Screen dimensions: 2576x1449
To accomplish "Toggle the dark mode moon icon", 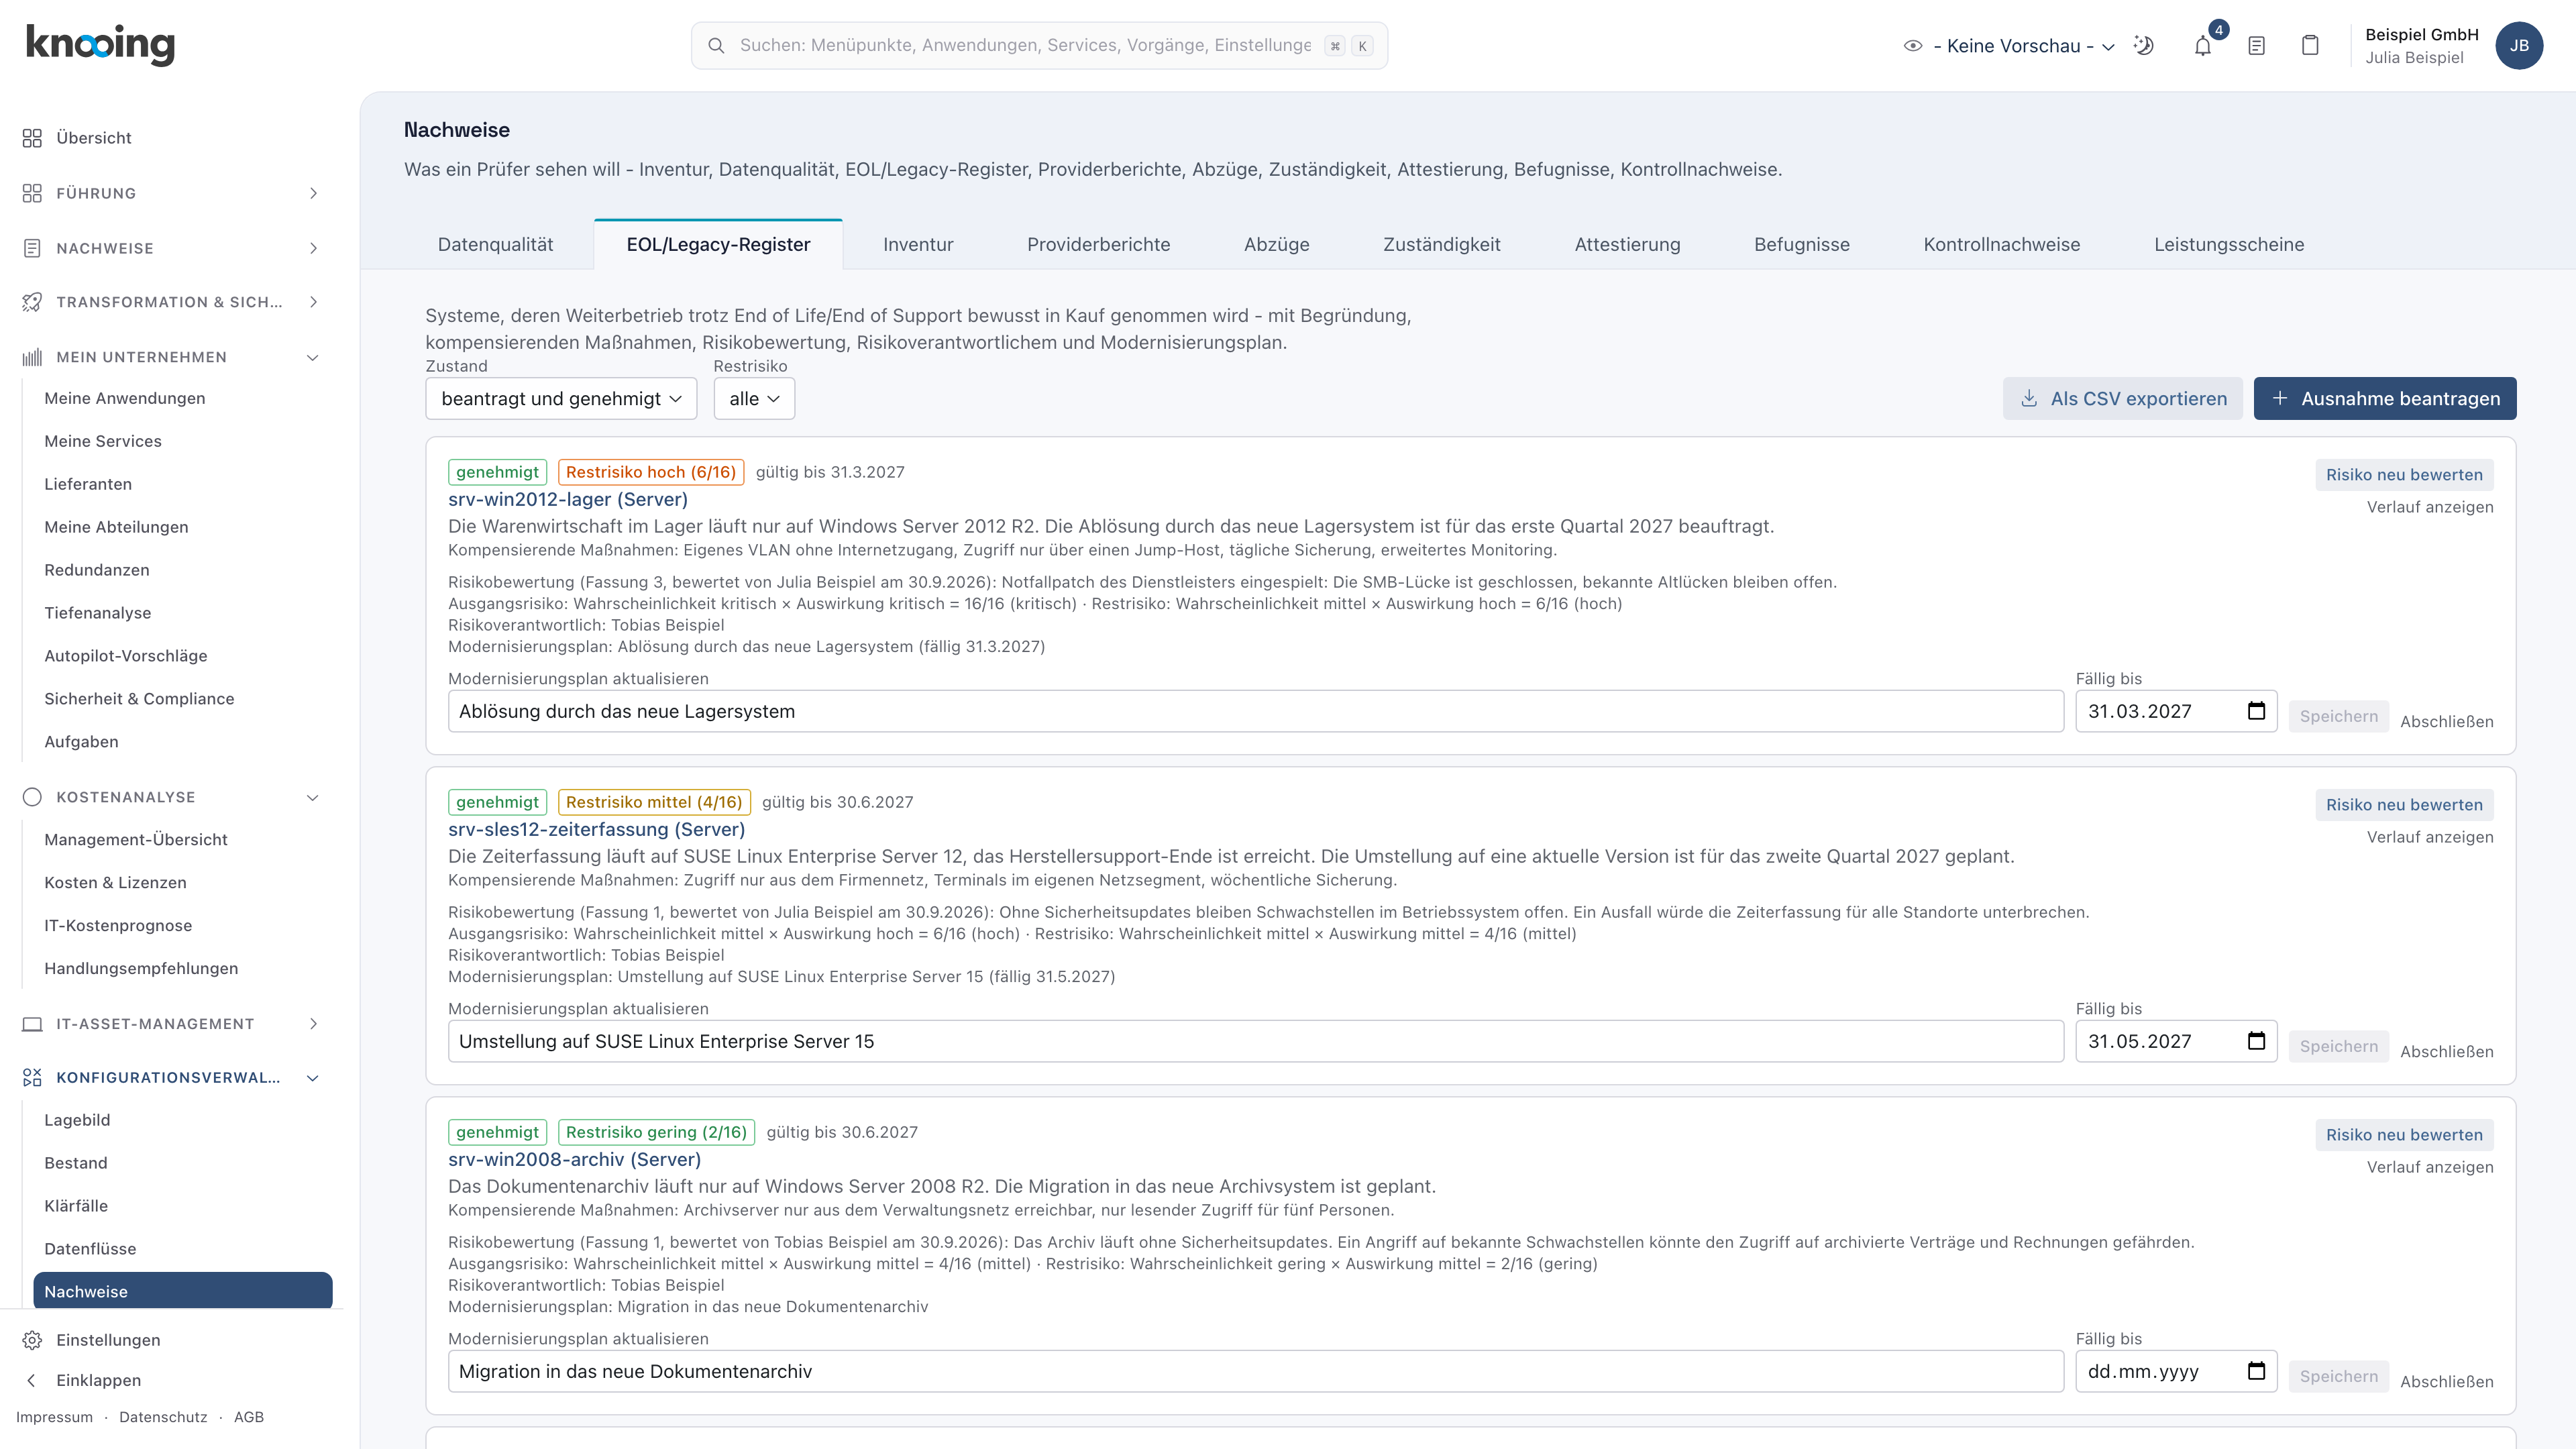I will (2143, 45).
